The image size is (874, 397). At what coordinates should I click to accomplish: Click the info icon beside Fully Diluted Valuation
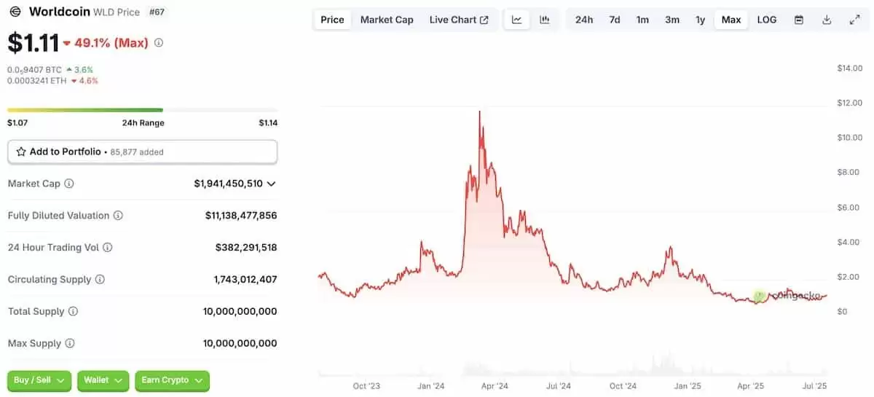(x=118, y=216)
